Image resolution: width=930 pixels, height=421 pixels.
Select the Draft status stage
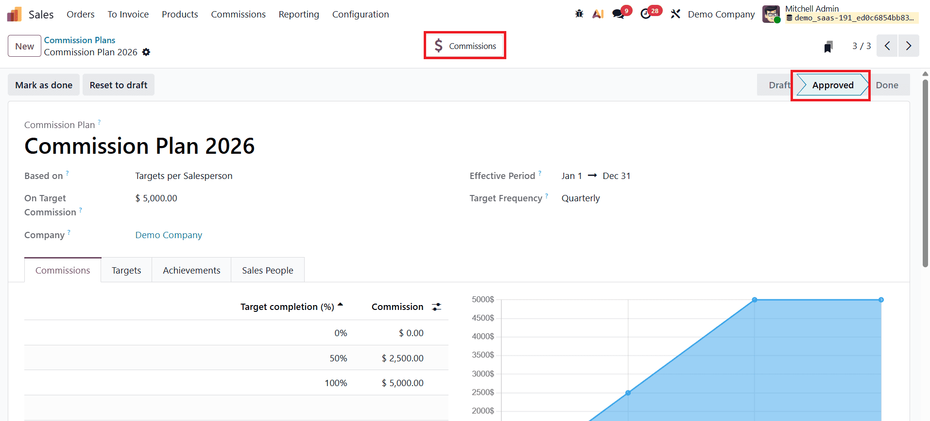click(776, 85)
